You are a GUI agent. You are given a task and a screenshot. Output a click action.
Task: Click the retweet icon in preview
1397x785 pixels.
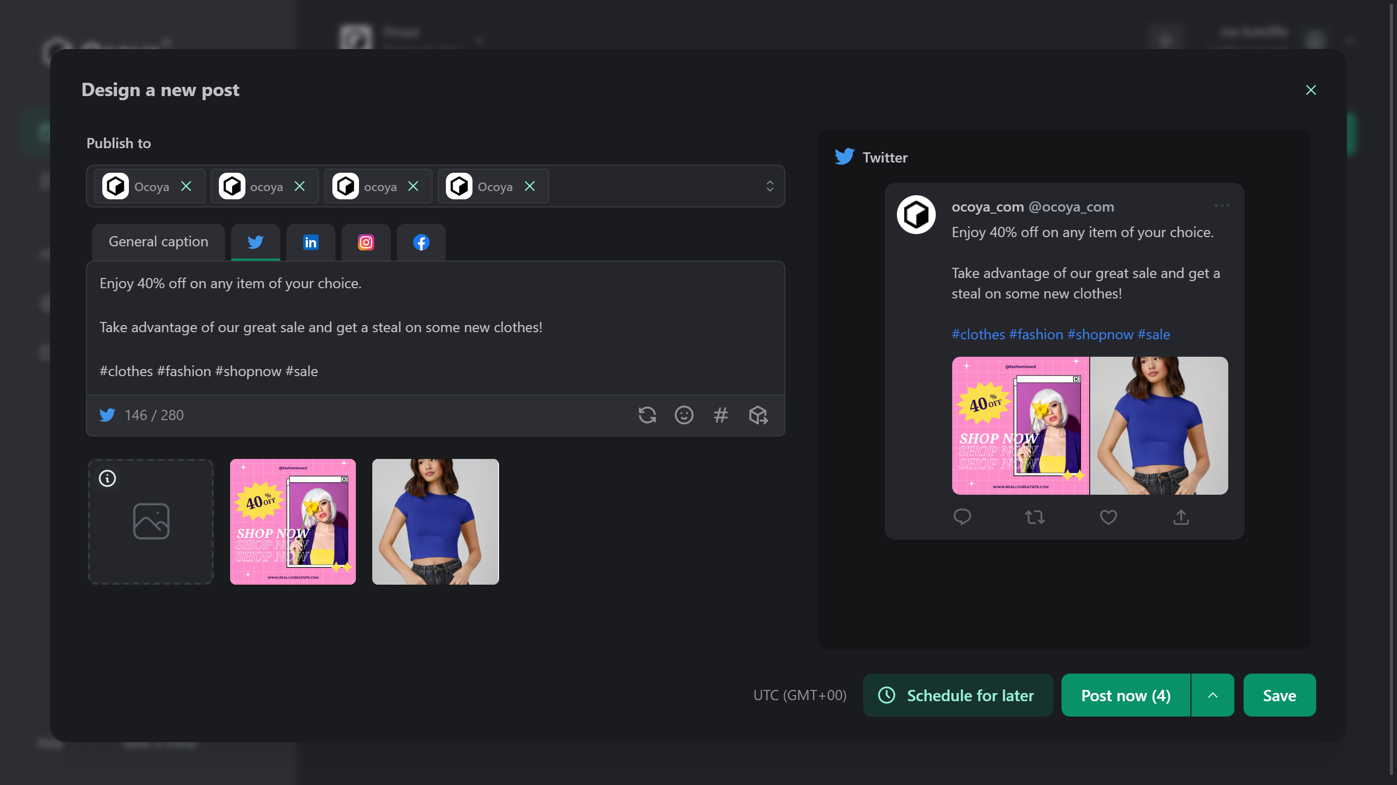coord(1035,517)
